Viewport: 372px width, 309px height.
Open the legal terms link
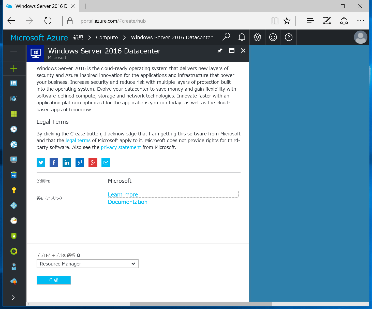click(x=78, y=141)
